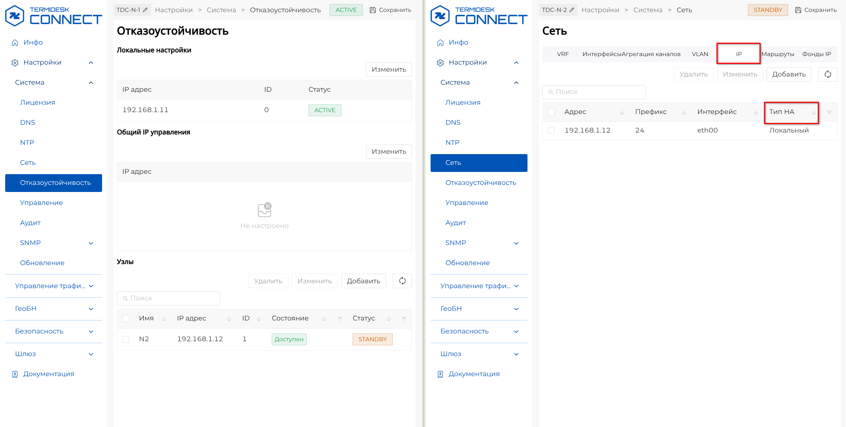Click the filter icon after the Тип HA column

click(829, 112)
